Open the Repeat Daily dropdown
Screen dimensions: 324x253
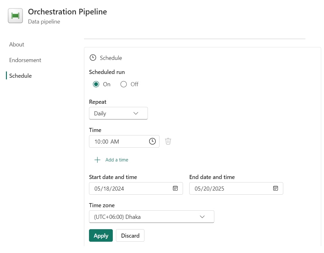point(118,113)
